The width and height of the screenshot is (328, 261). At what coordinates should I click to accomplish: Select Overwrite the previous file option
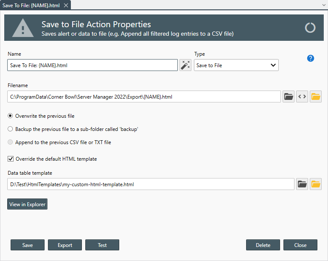tap(11, 116)
